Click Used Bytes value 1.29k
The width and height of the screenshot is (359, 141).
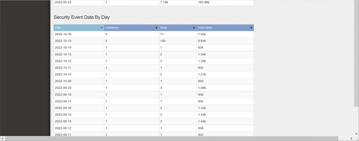(x=202, y=61)
